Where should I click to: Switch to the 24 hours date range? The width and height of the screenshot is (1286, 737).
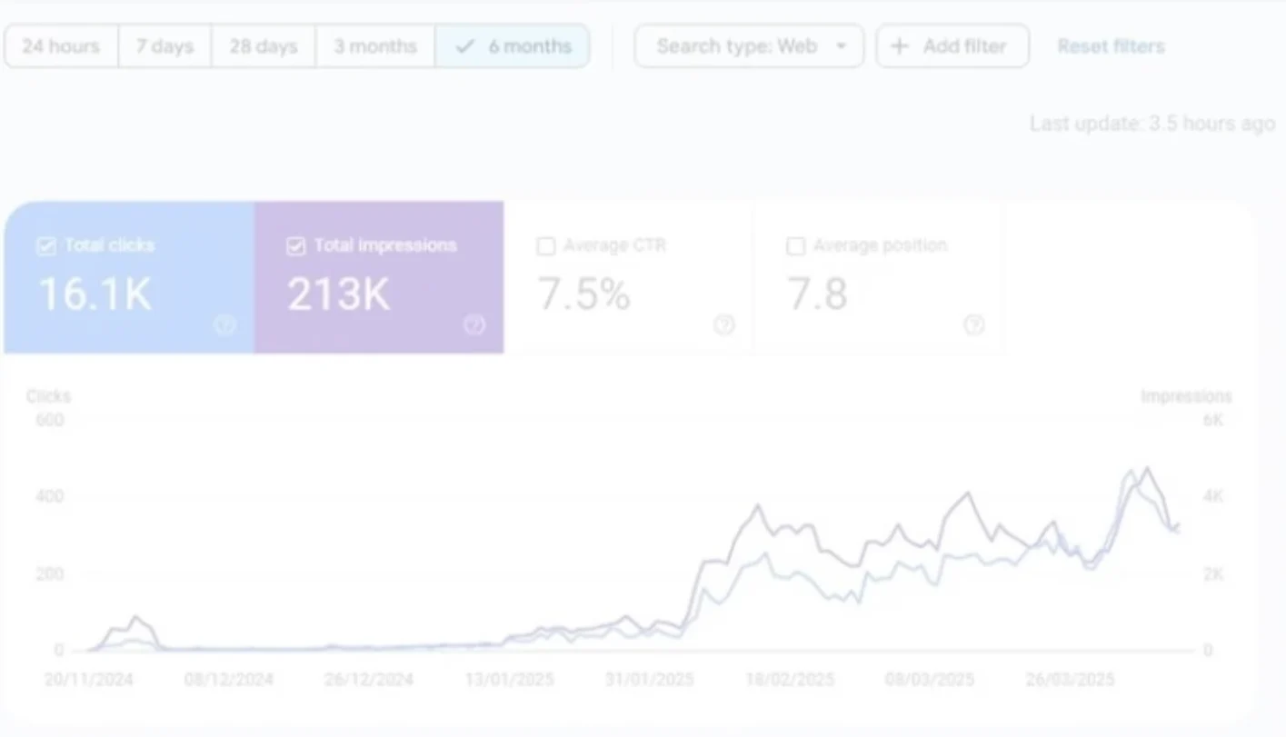tap(60, 46)
